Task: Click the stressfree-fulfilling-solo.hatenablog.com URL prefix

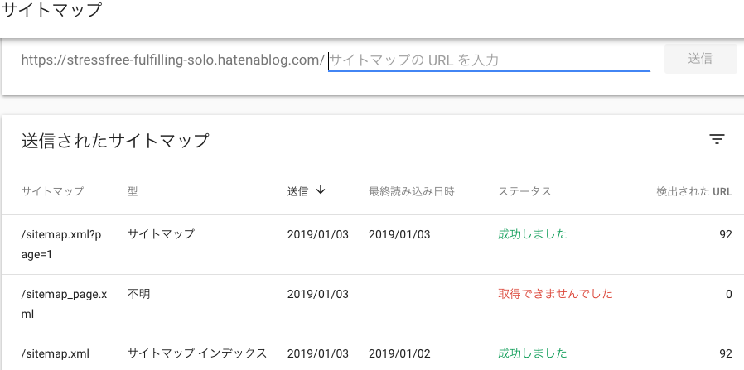Action: click(x=172, y=60)
